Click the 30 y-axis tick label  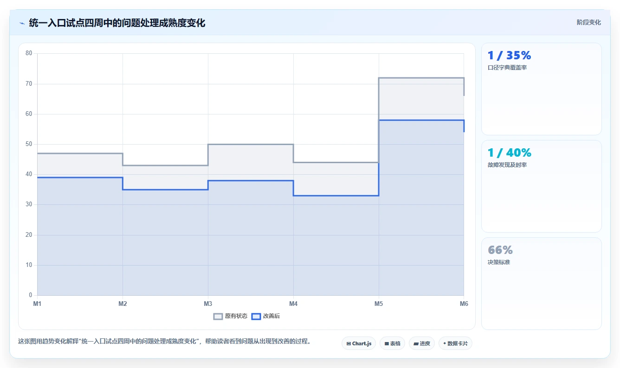tap(29, 204)
